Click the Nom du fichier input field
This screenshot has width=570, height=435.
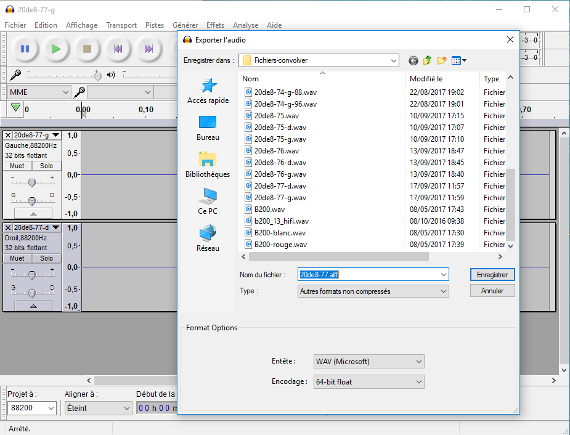tap(373, 275)
